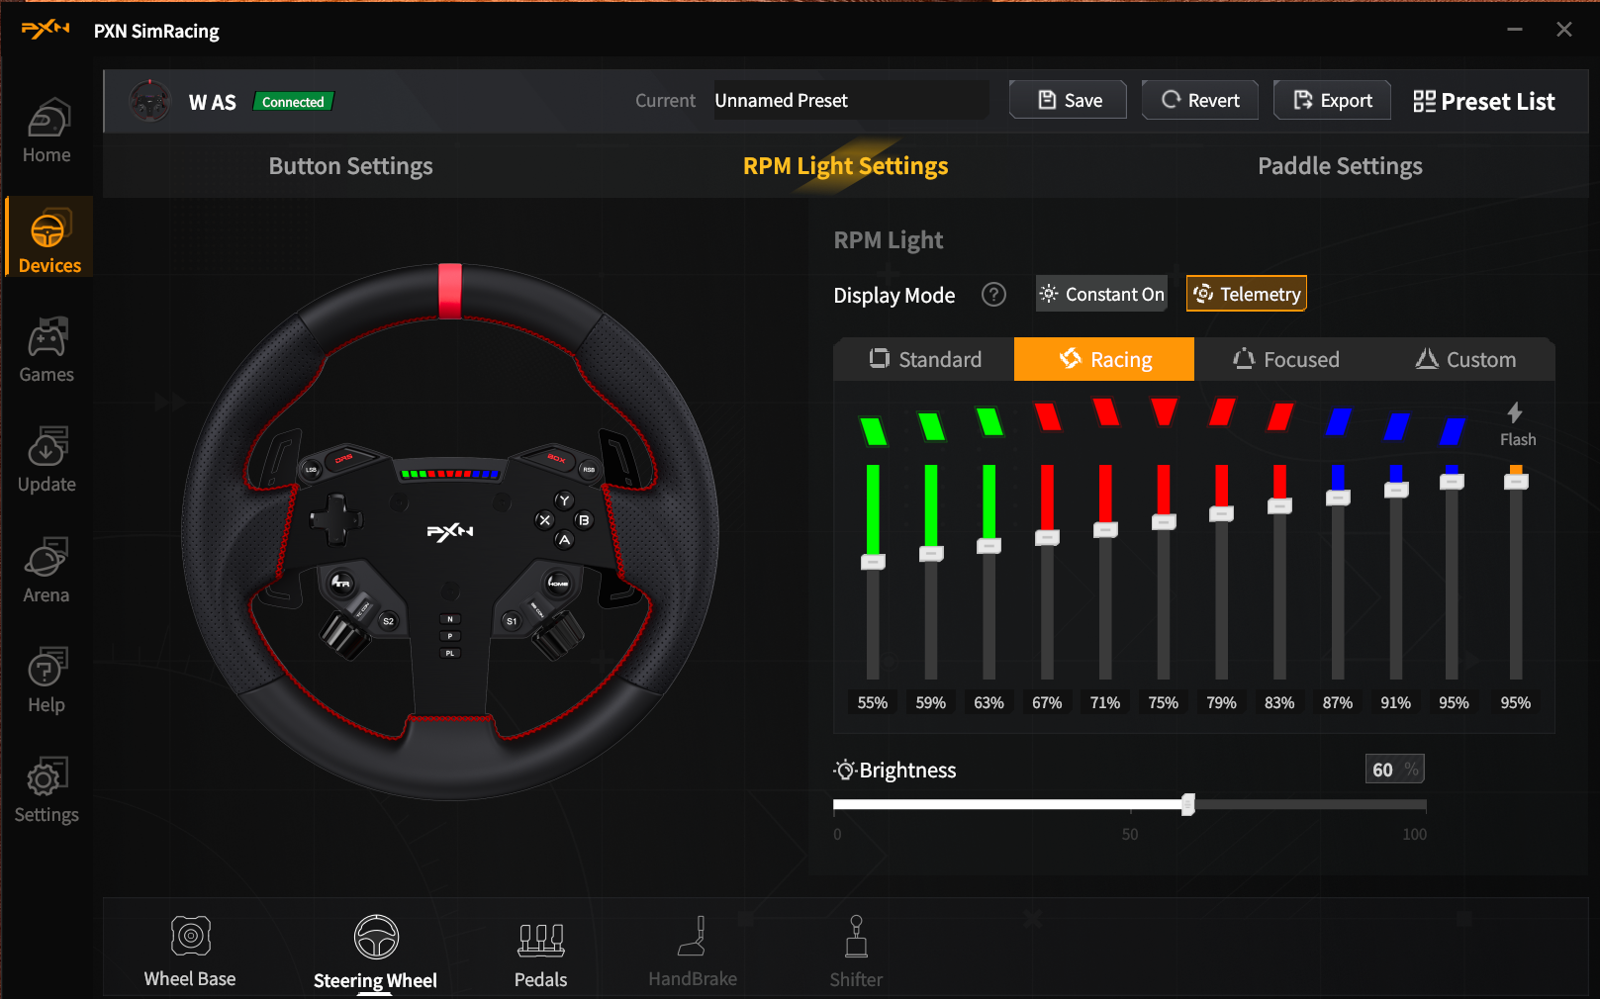The image size is (1600, 999).
Task: Open the Help section
Action: [x=47, y=681]
